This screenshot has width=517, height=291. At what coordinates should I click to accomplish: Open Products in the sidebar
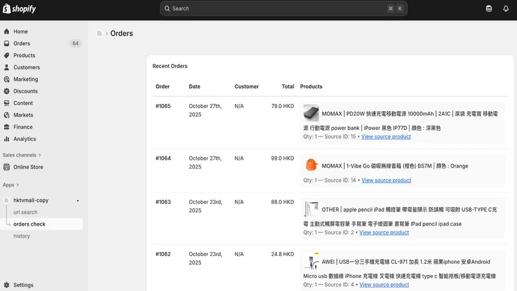click(x=24, y=55)
